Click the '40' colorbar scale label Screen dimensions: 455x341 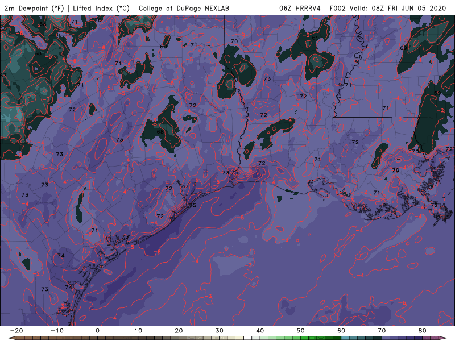[x=260, y=331]
